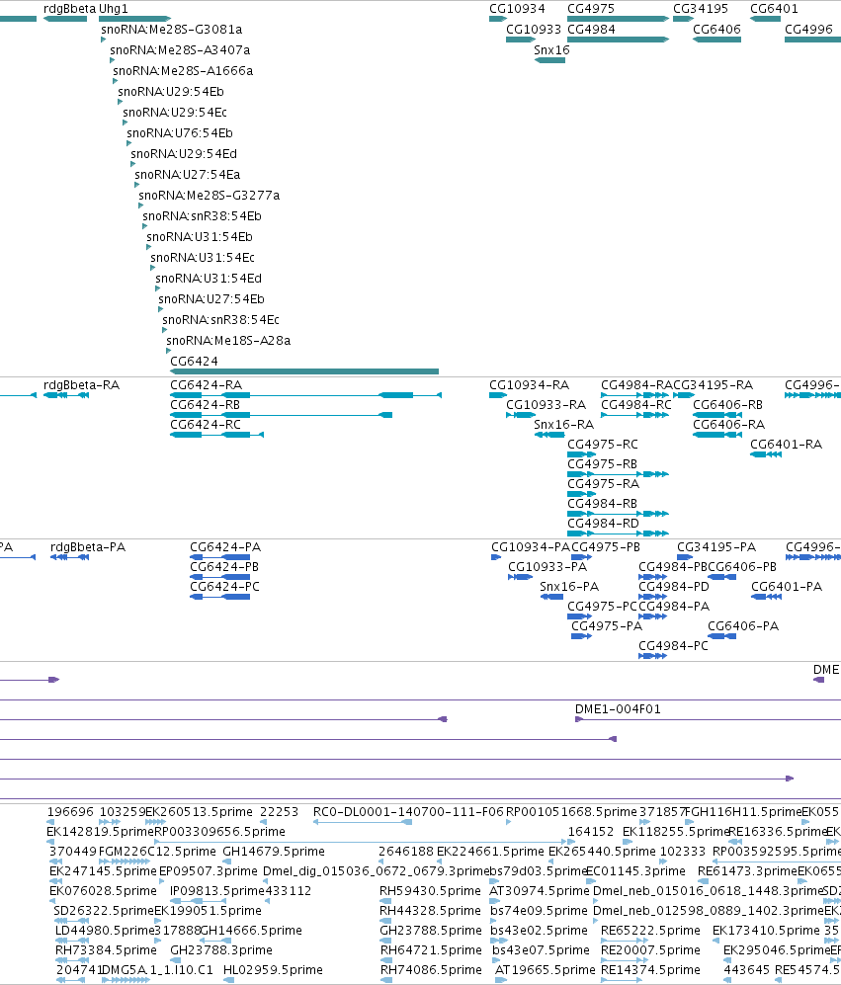Click transcript CG6424-RA
Image resolution: width=841 pixels, height=985 pixels.
click(305, 395)
